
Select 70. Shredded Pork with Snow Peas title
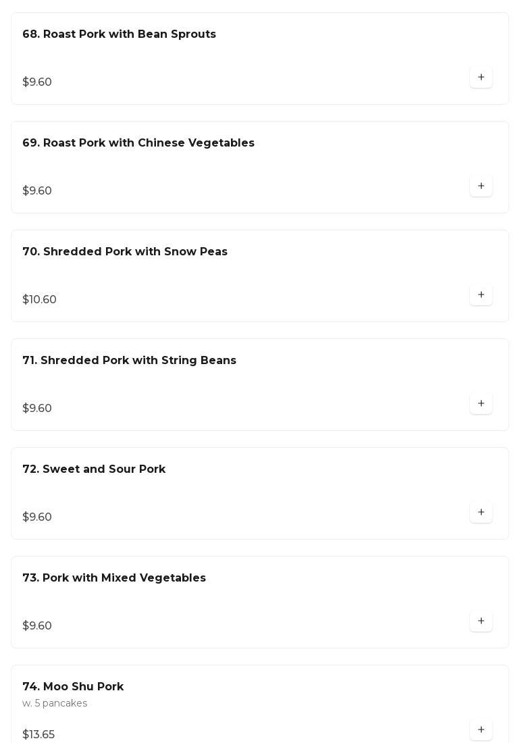tap(125, 252)
